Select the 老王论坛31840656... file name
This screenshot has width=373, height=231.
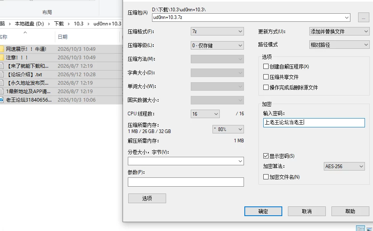pyautogui.click(x=29, y=100)
